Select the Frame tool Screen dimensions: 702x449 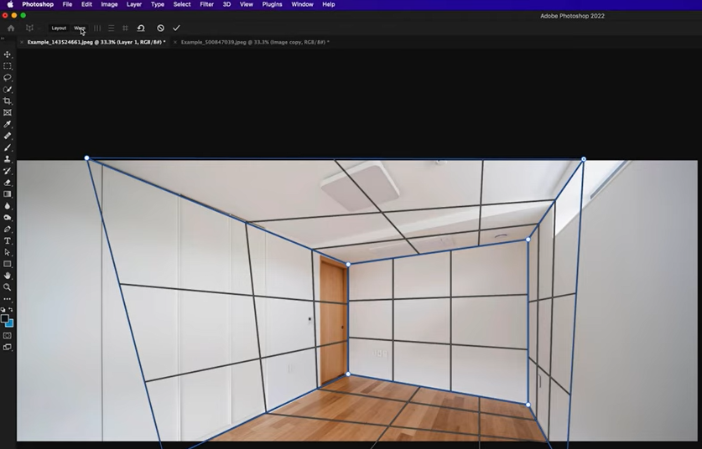coord(8,113)
